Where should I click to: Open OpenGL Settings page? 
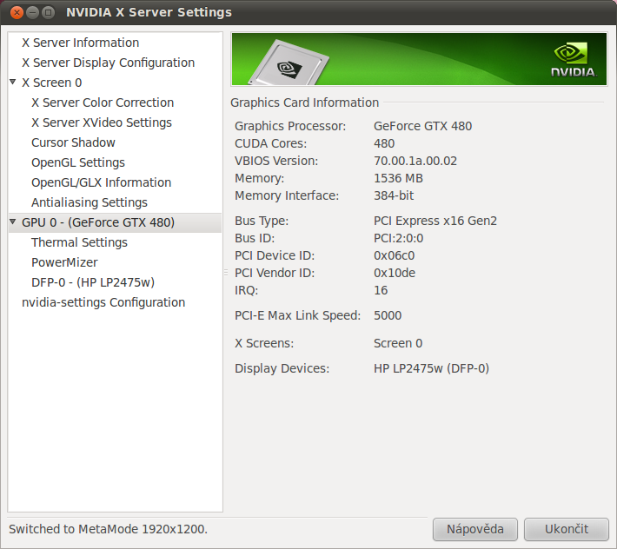click(x=78, y=162)
